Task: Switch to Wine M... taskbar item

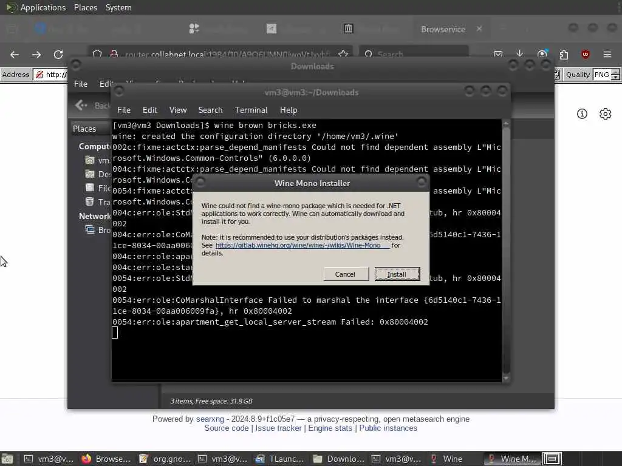Action: (512, 459)
